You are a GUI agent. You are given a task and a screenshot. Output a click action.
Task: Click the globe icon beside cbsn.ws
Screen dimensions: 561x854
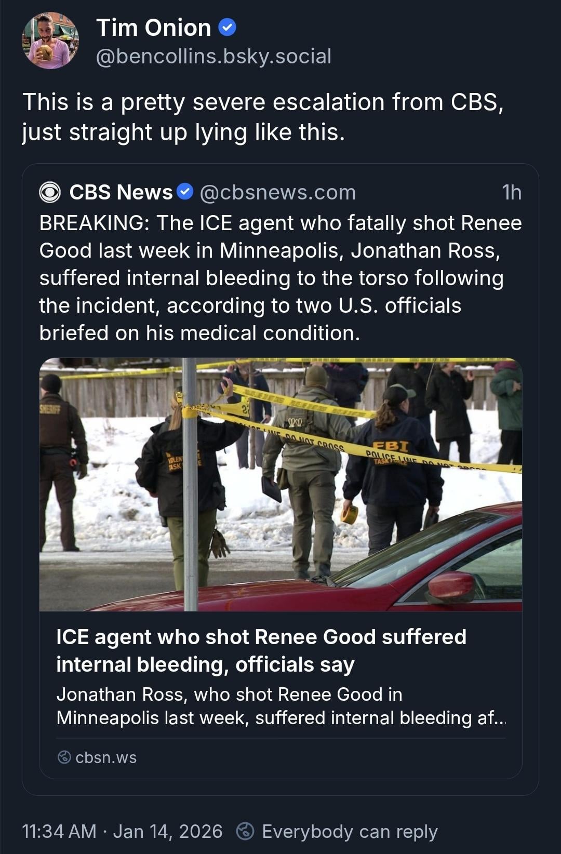[x=64, y=757]
